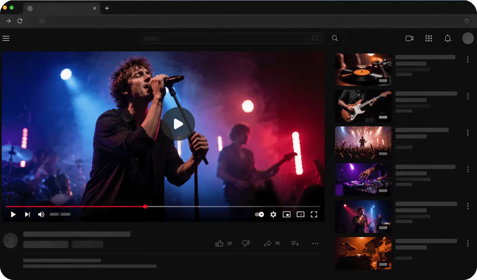Reload the page with the refresh icon
The image size is (477, 280).
click(x=20, y=21)
